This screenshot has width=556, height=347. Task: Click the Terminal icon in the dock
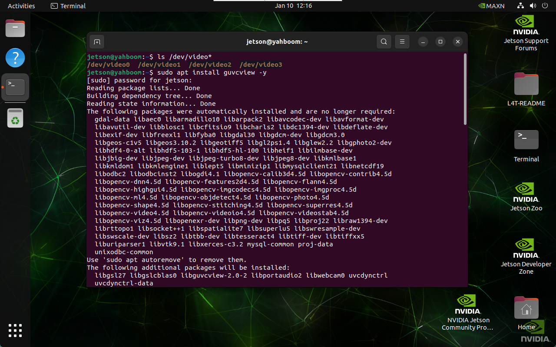tap(15, 87)
